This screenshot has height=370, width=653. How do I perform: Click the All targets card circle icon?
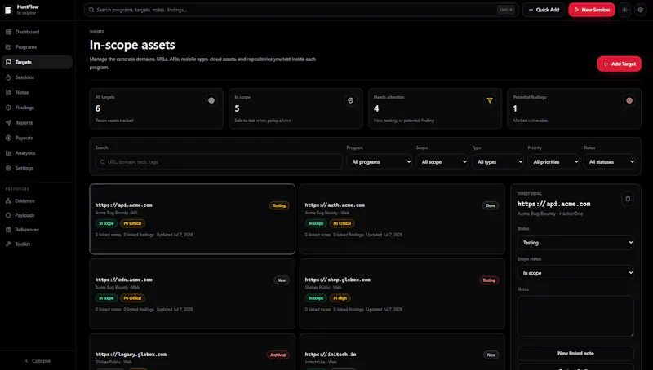point(211,100)
